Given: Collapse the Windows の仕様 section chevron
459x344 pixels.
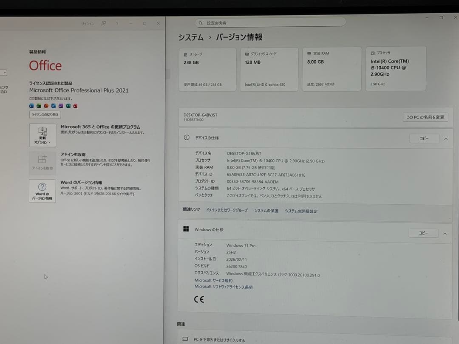Looking at the screenshot, I should point(445,234).
